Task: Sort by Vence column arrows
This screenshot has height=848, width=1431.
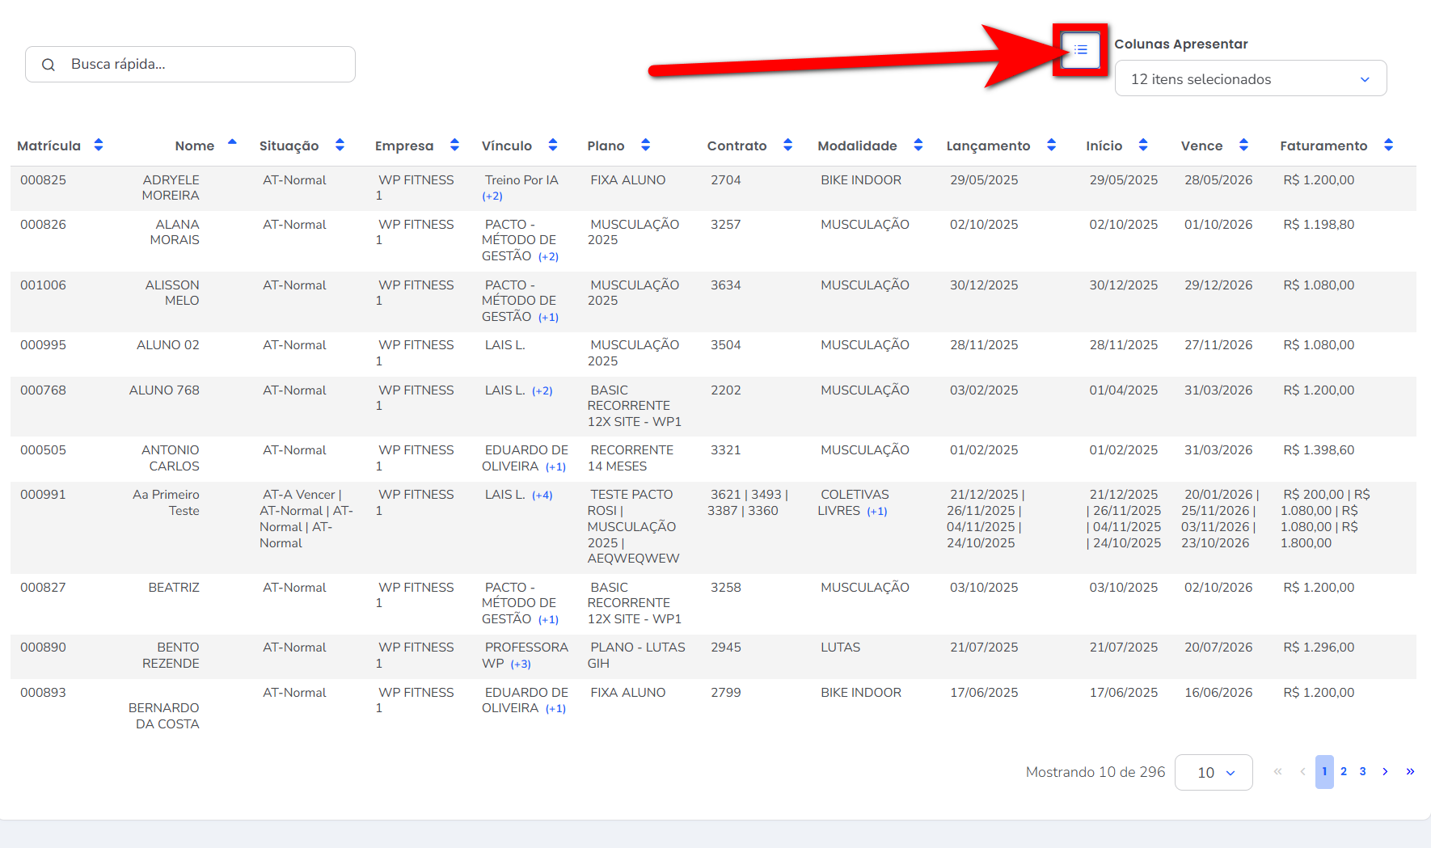Action: [1243, 146]
